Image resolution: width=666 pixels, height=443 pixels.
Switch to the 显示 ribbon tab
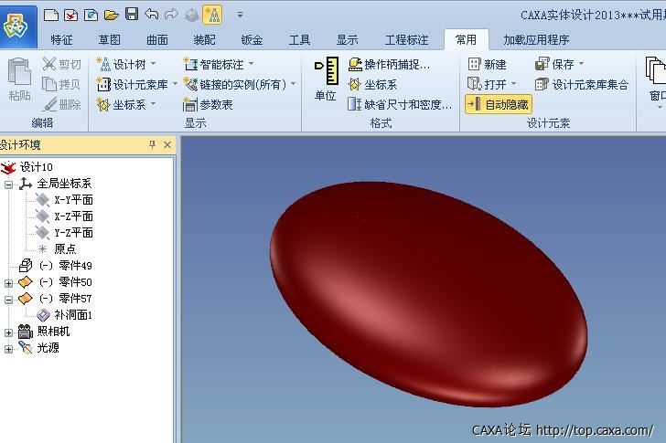click(347, 40)
